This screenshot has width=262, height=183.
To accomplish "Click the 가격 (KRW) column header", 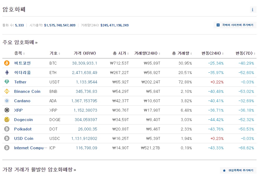I will (x=85, y=53).
